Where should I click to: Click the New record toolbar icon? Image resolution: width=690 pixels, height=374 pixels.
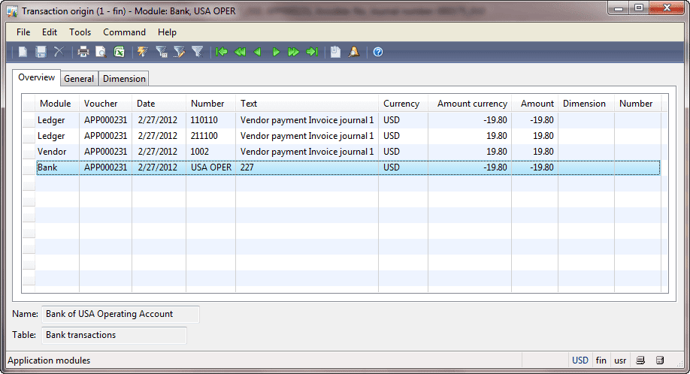(23, 52)
